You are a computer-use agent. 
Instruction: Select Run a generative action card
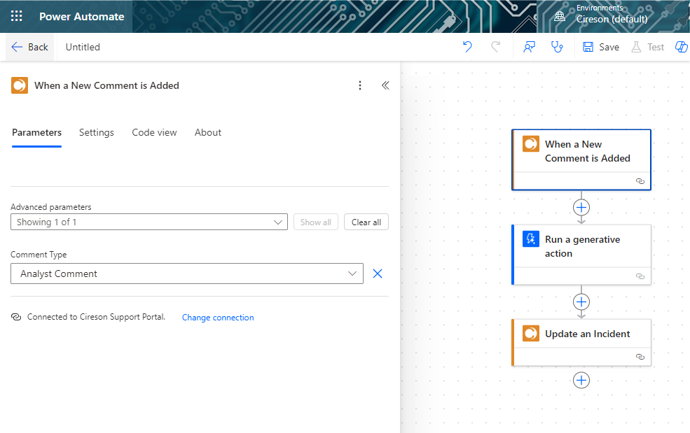pyautogui.click(x=581, y=255)
